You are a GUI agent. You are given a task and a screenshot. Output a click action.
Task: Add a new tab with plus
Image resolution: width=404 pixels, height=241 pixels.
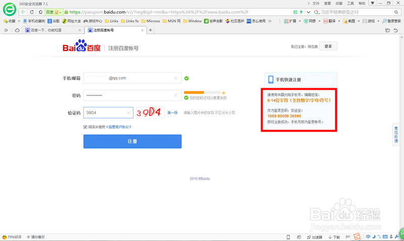[150, 30]
